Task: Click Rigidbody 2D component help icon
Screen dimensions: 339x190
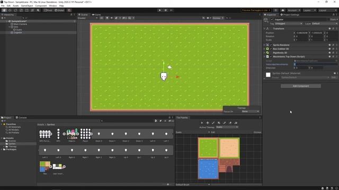Action: pos(329,53)
